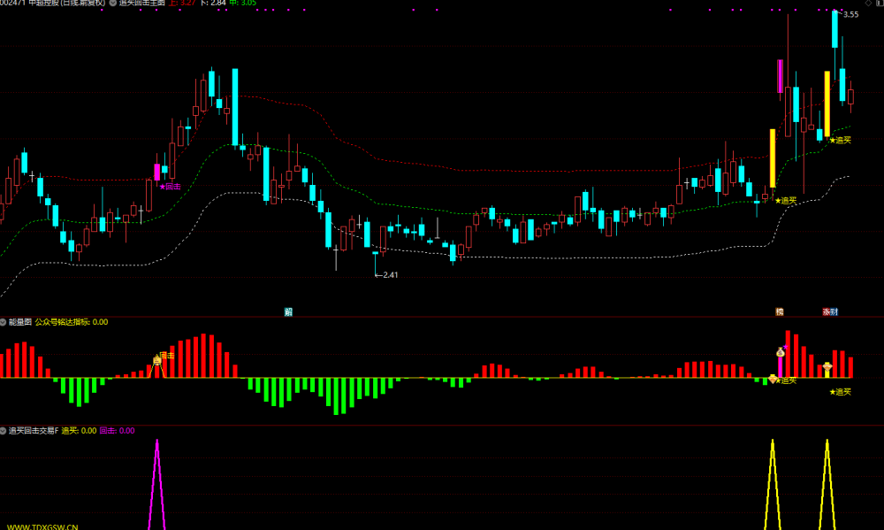Click the orange diamond icon on energy baseline
884x530 pixels.
click(773, 379)
